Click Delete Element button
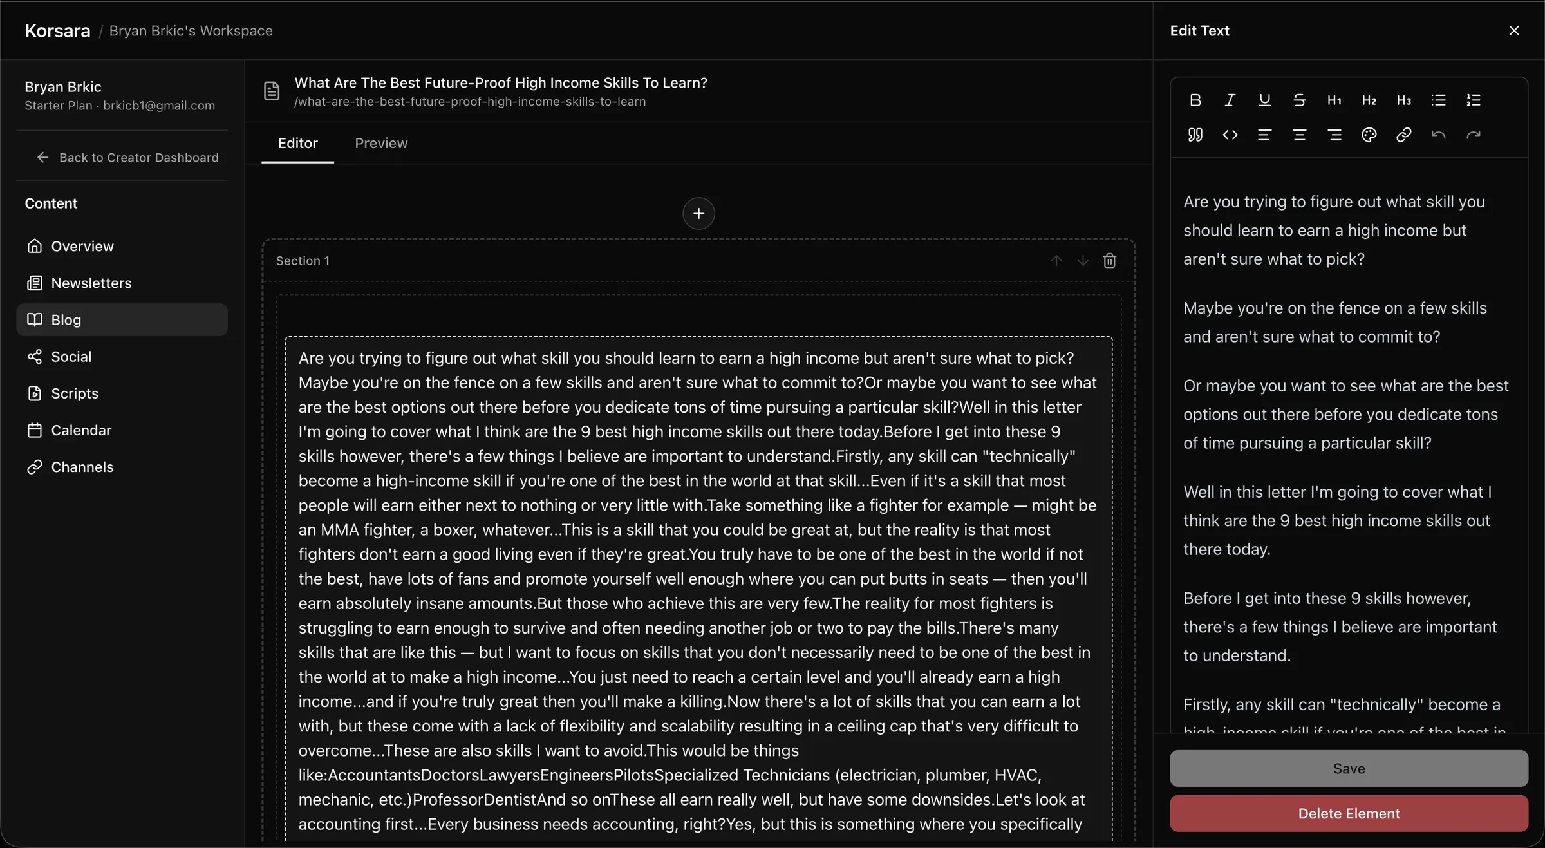 (1349, 813)
